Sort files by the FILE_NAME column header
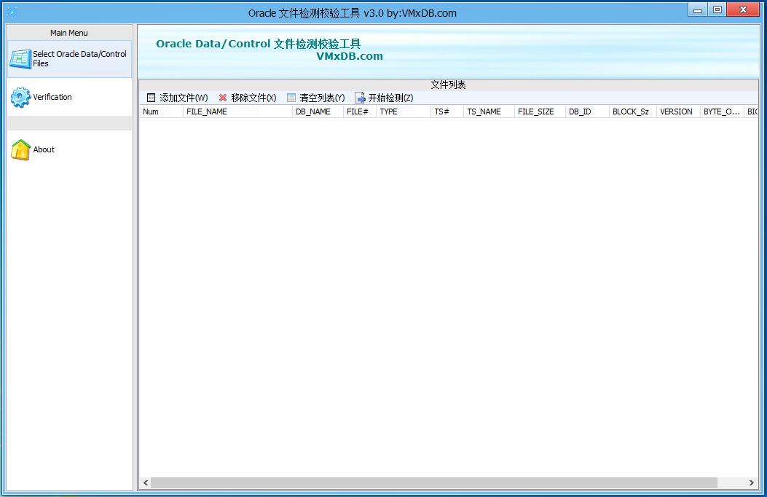767x497 pixels. [x=206, y=111]
